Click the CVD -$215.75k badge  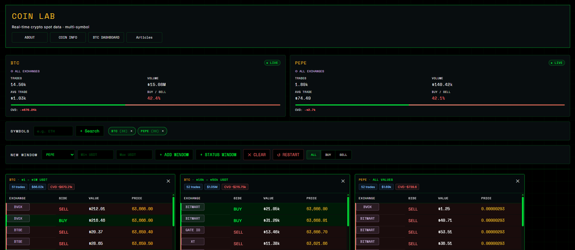(235, 187)
